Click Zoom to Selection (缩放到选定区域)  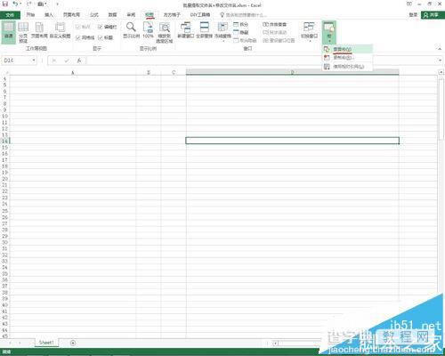[165, 32]
